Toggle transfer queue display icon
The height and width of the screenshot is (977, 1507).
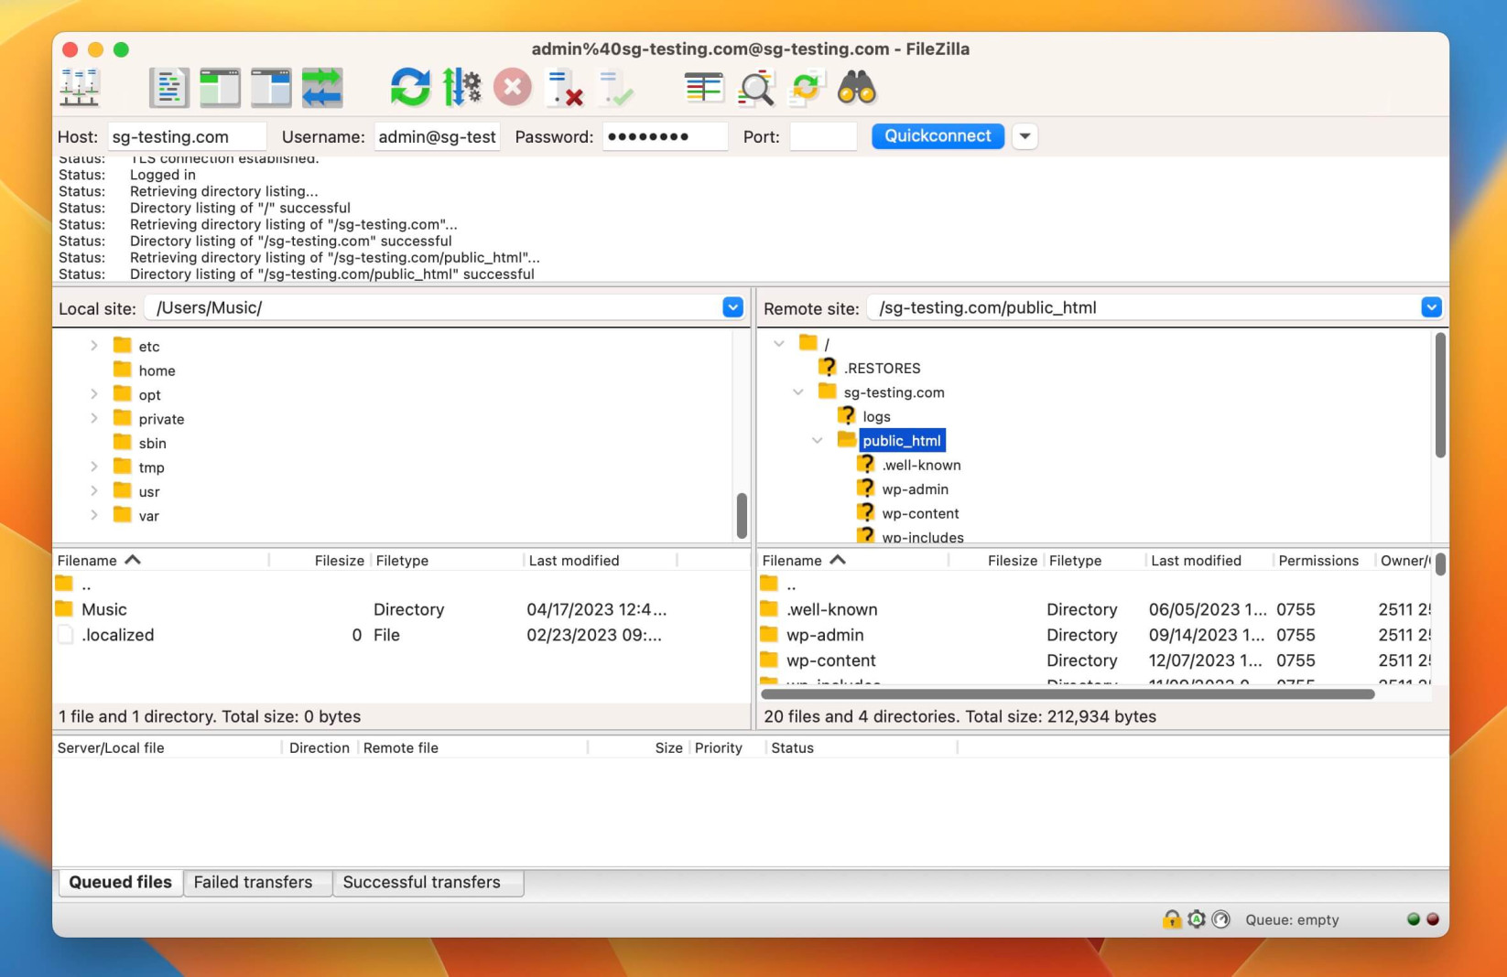(x=322, y=88)
